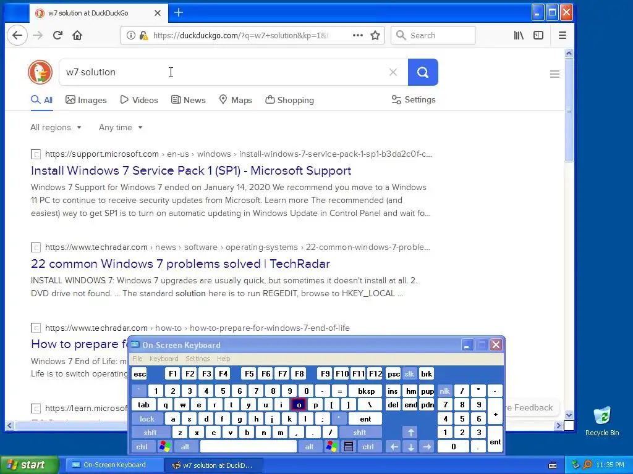Switch to News results
Viewport: 633px width, 474px height.
[x=188, y=100]
